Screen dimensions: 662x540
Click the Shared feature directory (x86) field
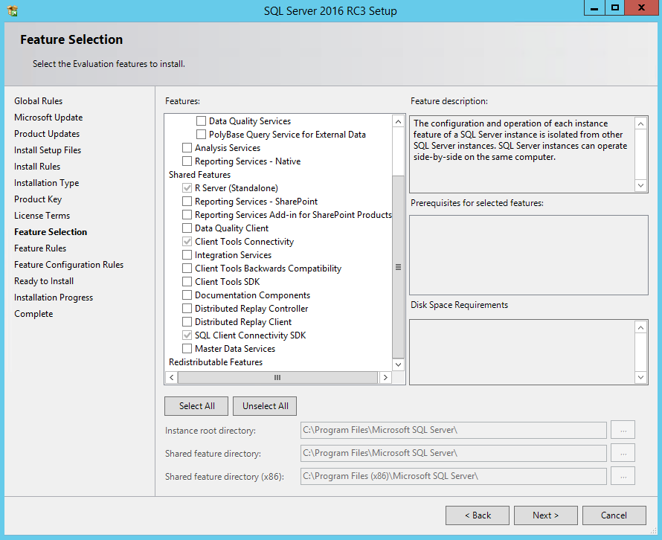pos(454,476)
